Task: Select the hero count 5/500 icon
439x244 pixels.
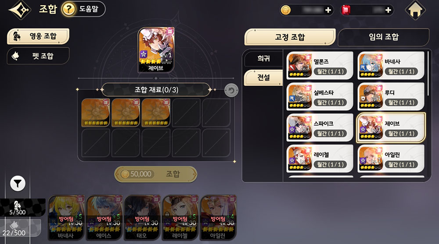Action: point(18,208)
